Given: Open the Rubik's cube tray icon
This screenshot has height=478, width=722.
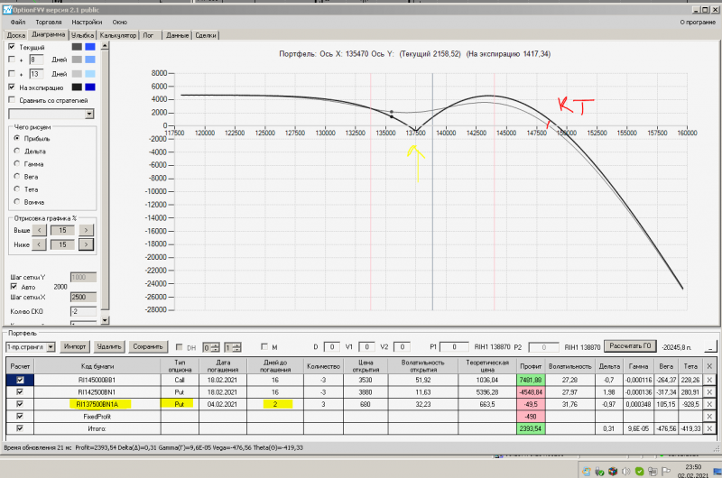Looking at the screenshot, I should click(613, 471).
